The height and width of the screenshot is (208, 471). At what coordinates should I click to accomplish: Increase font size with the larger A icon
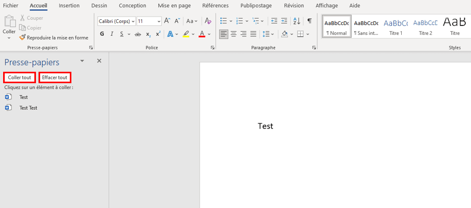167,21
